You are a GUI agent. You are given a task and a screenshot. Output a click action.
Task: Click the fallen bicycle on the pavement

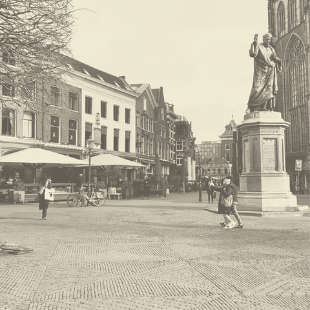click(x=15, y=248)
